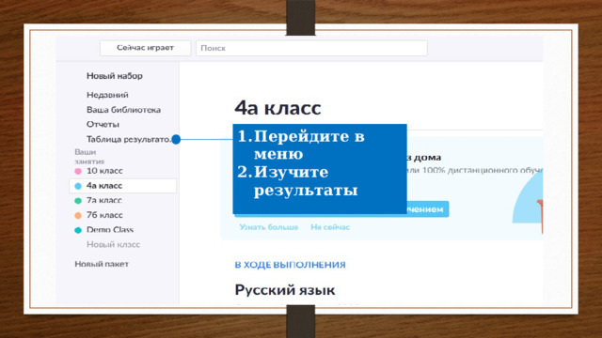Select the "Demo Class" entry
602x338 pixels.
(110, 229)
